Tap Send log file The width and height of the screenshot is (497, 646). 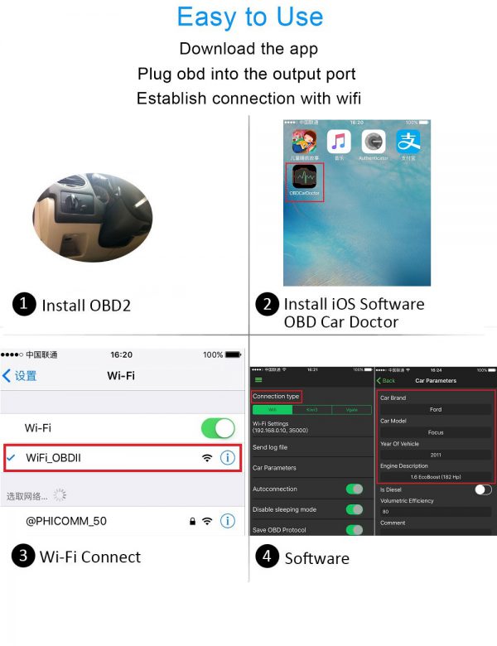point(312,447)
